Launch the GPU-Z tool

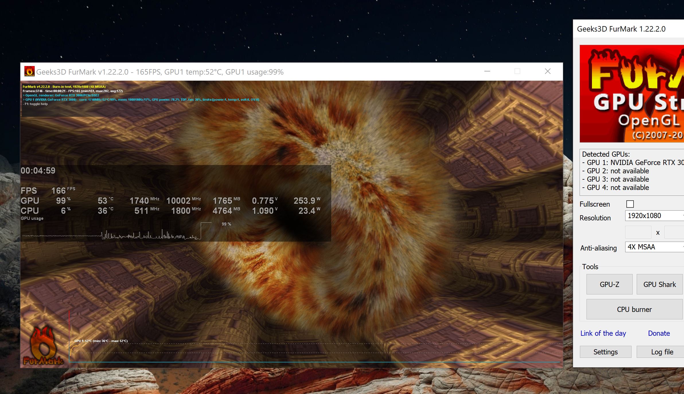click(x=609, y=284)
